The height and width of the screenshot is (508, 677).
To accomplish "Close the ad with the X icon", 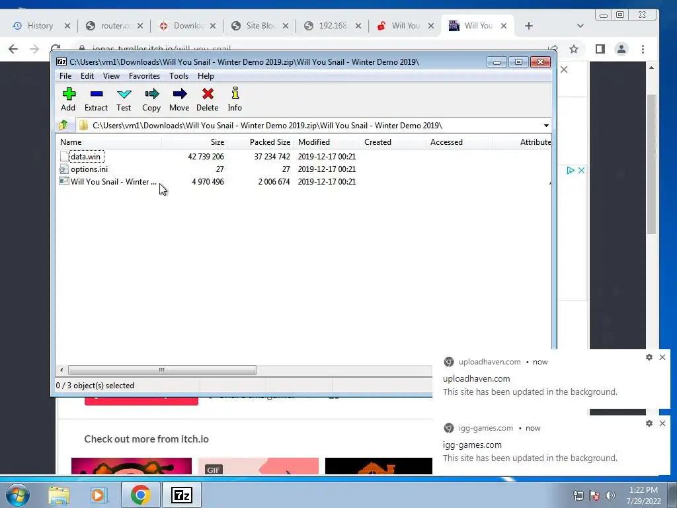I will tap(581, 170).
